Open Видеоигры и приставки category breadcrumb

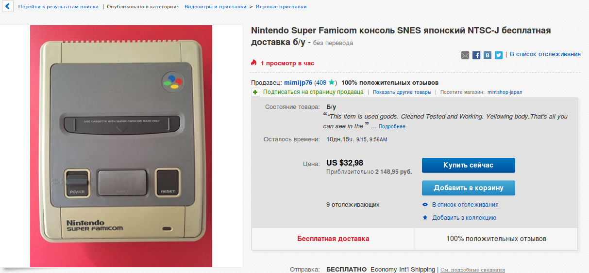point(215,7)
